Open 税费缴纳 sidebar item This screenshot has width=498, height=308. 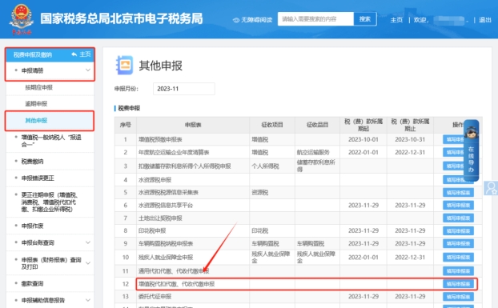[32, 162]
